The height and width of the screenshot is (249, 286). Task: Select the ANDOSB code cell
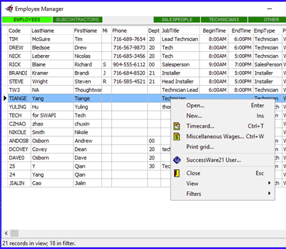pyautogui.click(x=19, y=141)
